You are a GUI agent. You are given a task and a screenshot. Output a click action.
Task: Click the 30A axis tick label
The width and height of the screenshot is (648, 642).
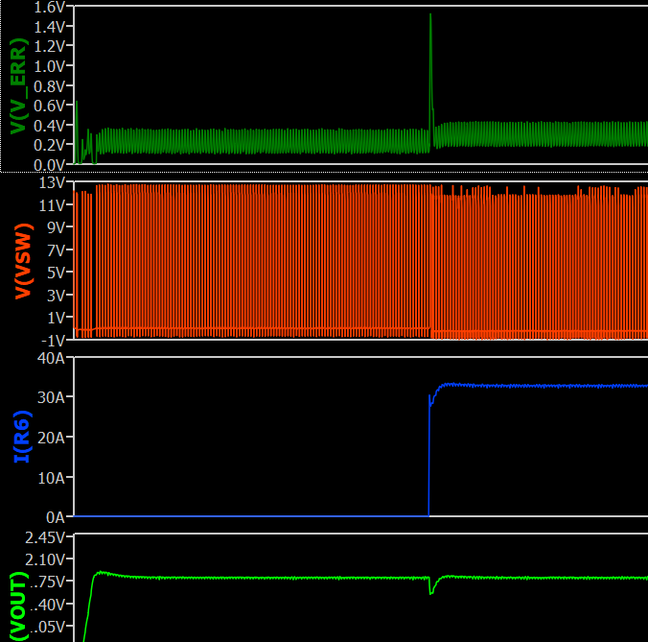51,398
